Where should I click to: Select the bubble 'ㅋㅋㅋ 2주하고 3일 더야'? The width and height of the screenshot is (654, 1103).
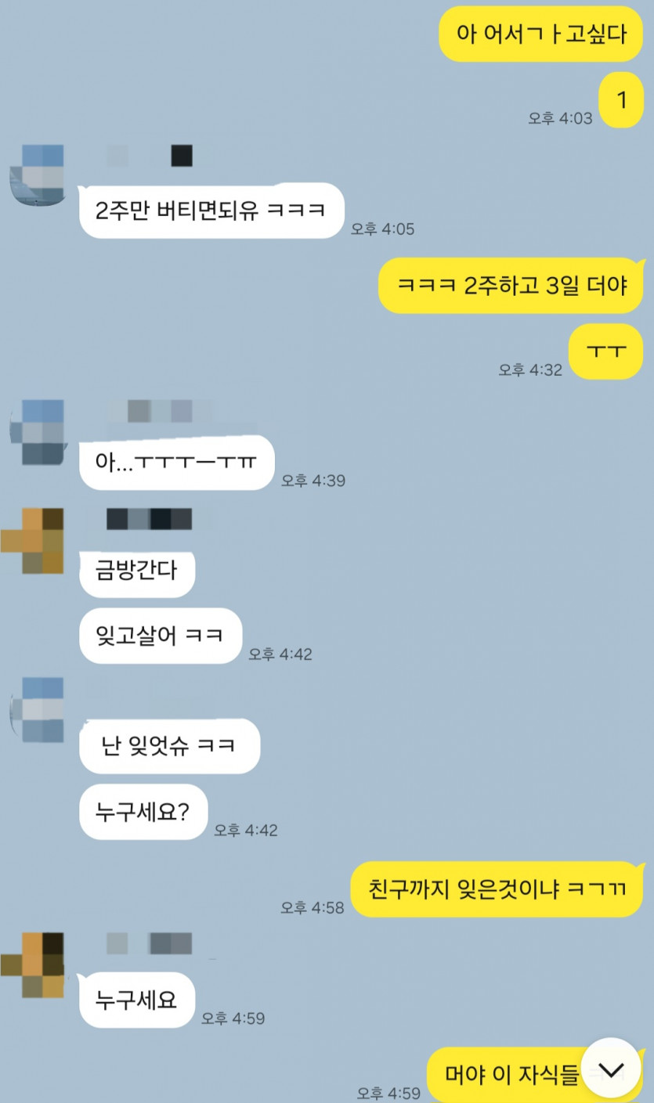[x=511, y=286]
